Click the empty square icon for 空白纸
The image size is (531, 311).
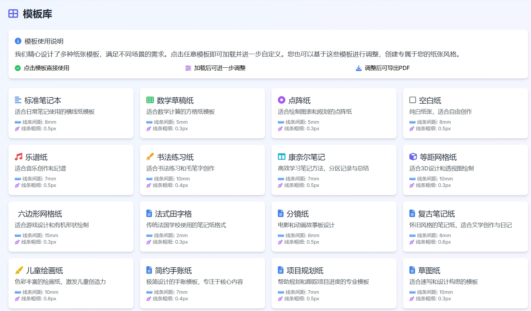coord(412,100)
